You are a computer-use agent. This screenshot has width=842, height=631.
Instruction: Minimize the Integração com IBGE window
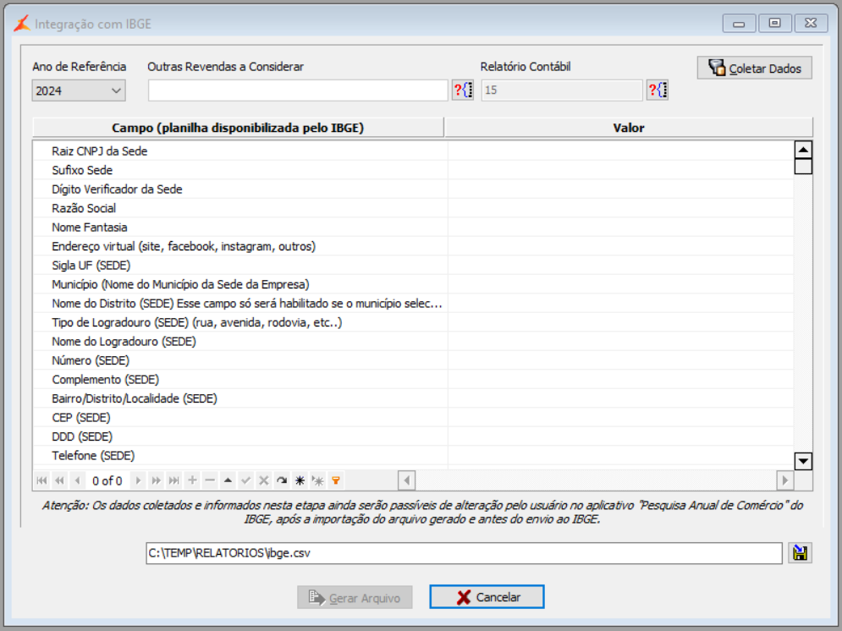click(x=739, y=23)
